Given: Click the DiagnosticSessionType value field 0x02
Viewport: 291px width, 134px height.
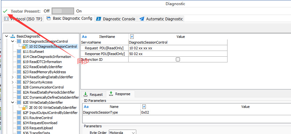Looking at the screenshot, I should pos(191,112).
